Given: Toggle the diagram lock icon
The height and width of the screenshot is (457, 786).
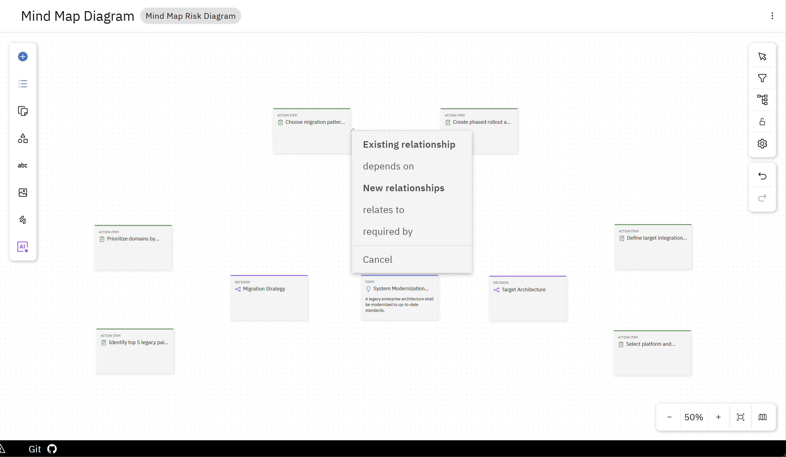Looking at the screenshot, I should (x=762, y=122).
